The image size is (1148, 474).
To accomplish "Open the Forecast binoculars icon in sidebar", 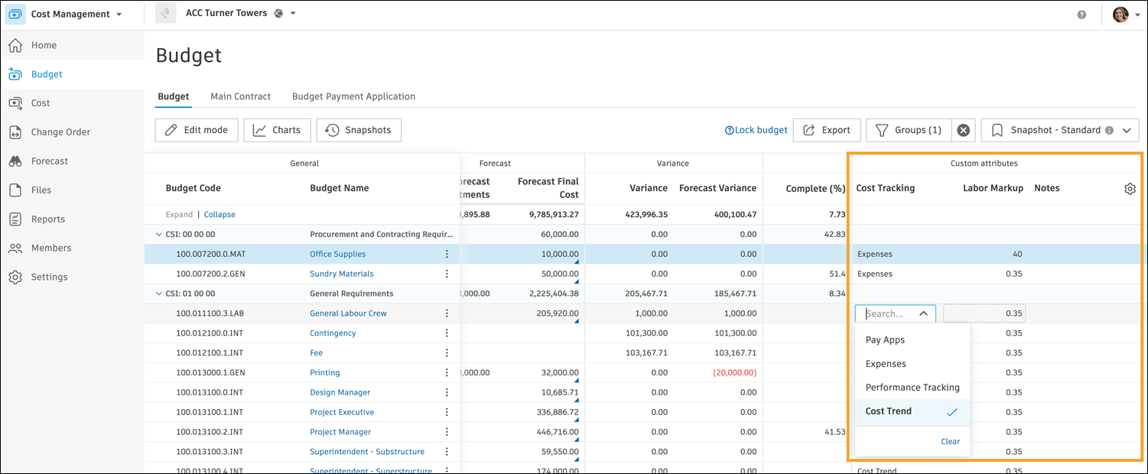I will pyautogui.click(x=15, y=161).
